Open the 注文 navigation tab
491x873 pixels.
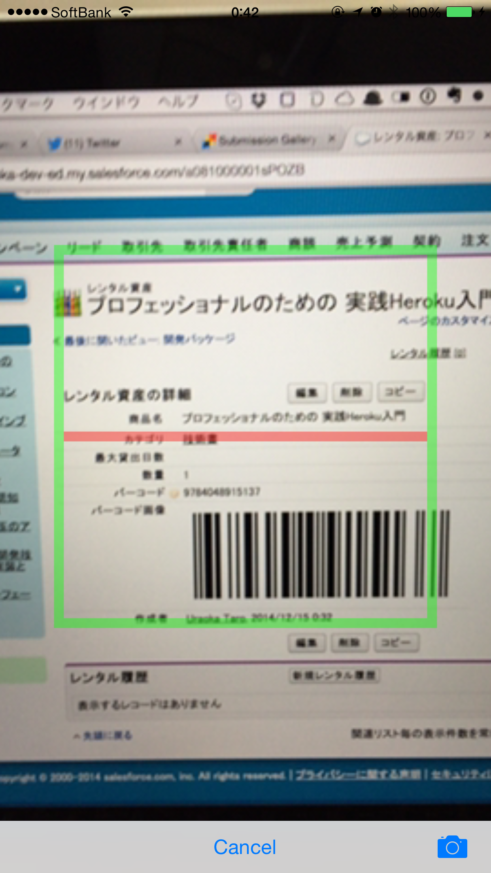coord(475,240)
